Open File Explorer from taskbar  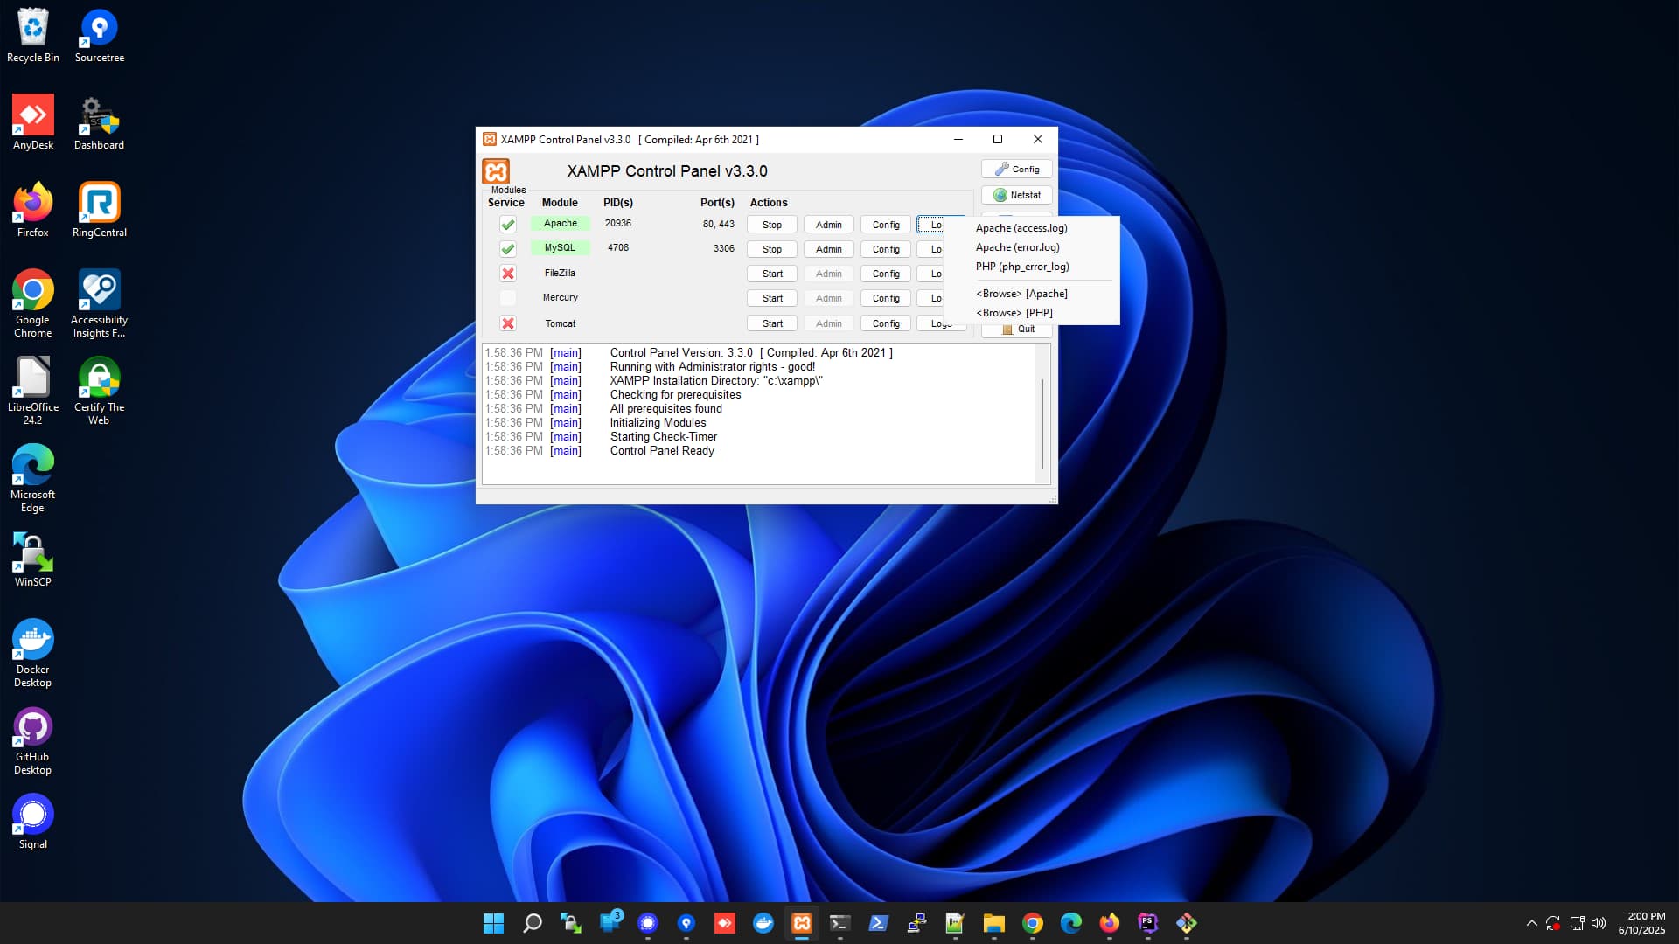[x=994, y=923]
